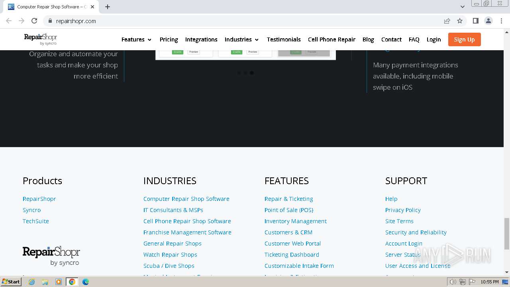This screenshot has width=510, height=287.
Task: Open the browser side panel icon
Action: [475, 21]
